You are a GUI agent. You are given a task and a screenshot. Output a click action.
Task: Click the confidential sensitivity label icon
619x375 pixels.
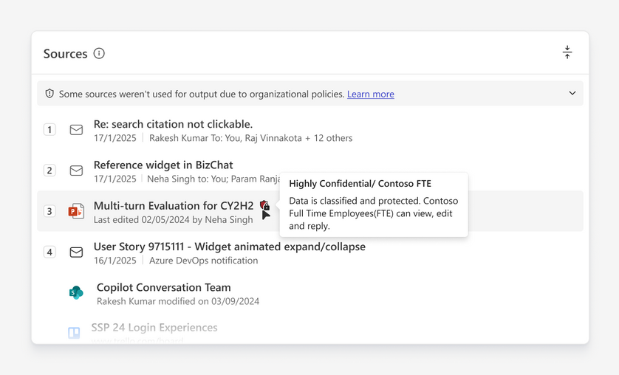pyautogui.click(x=264, y=206)
